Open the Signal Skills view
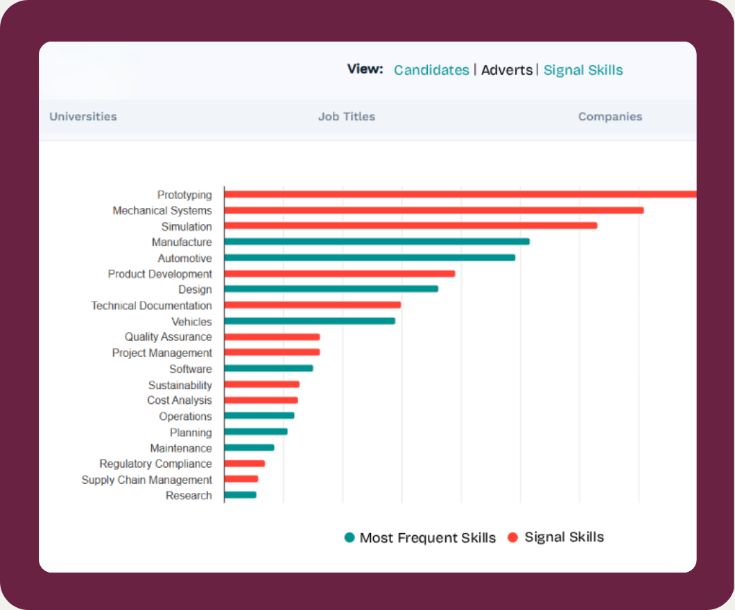Image resolution: width=735 pixels, height=610 pixels. (583, 70)
